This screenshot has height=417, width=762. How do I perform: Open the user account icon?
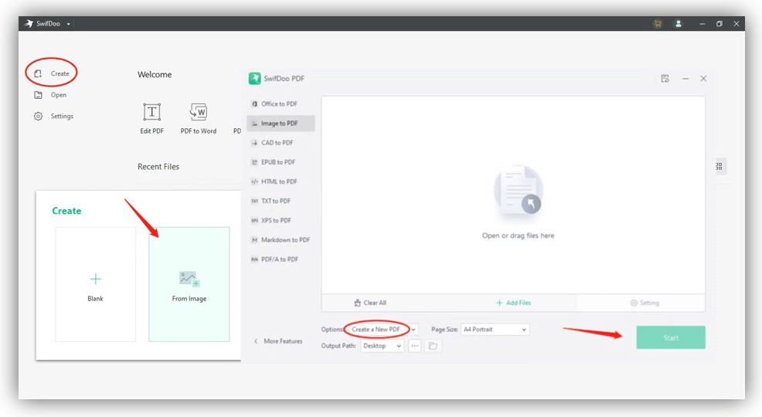tap(679, 24)
